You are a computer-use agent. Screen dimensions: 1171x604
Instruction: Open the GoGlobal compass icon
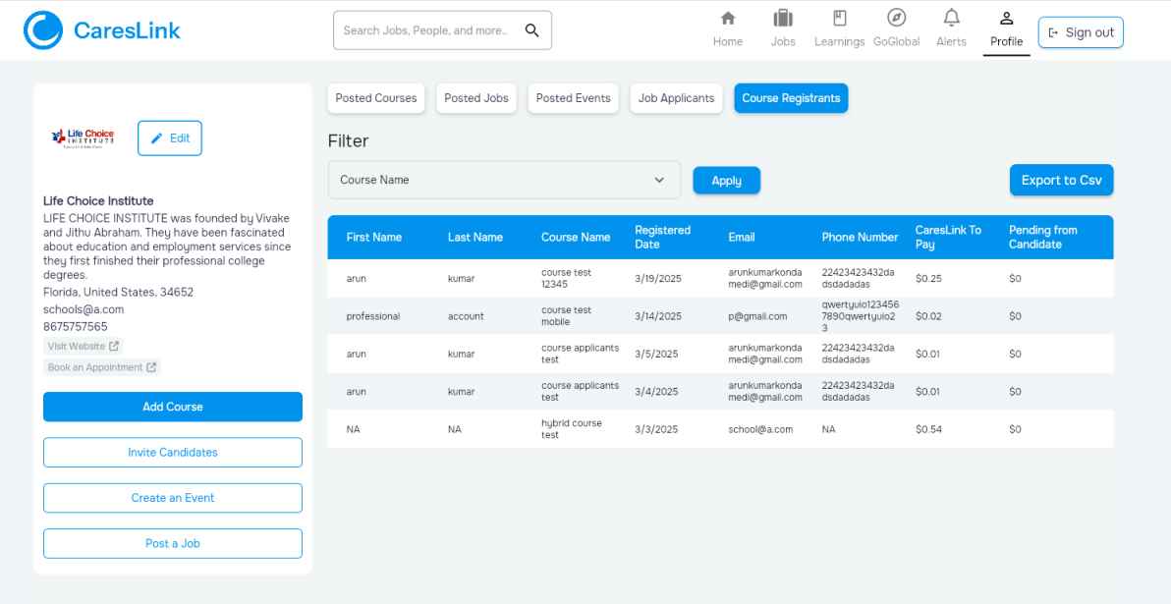point(896,18)
